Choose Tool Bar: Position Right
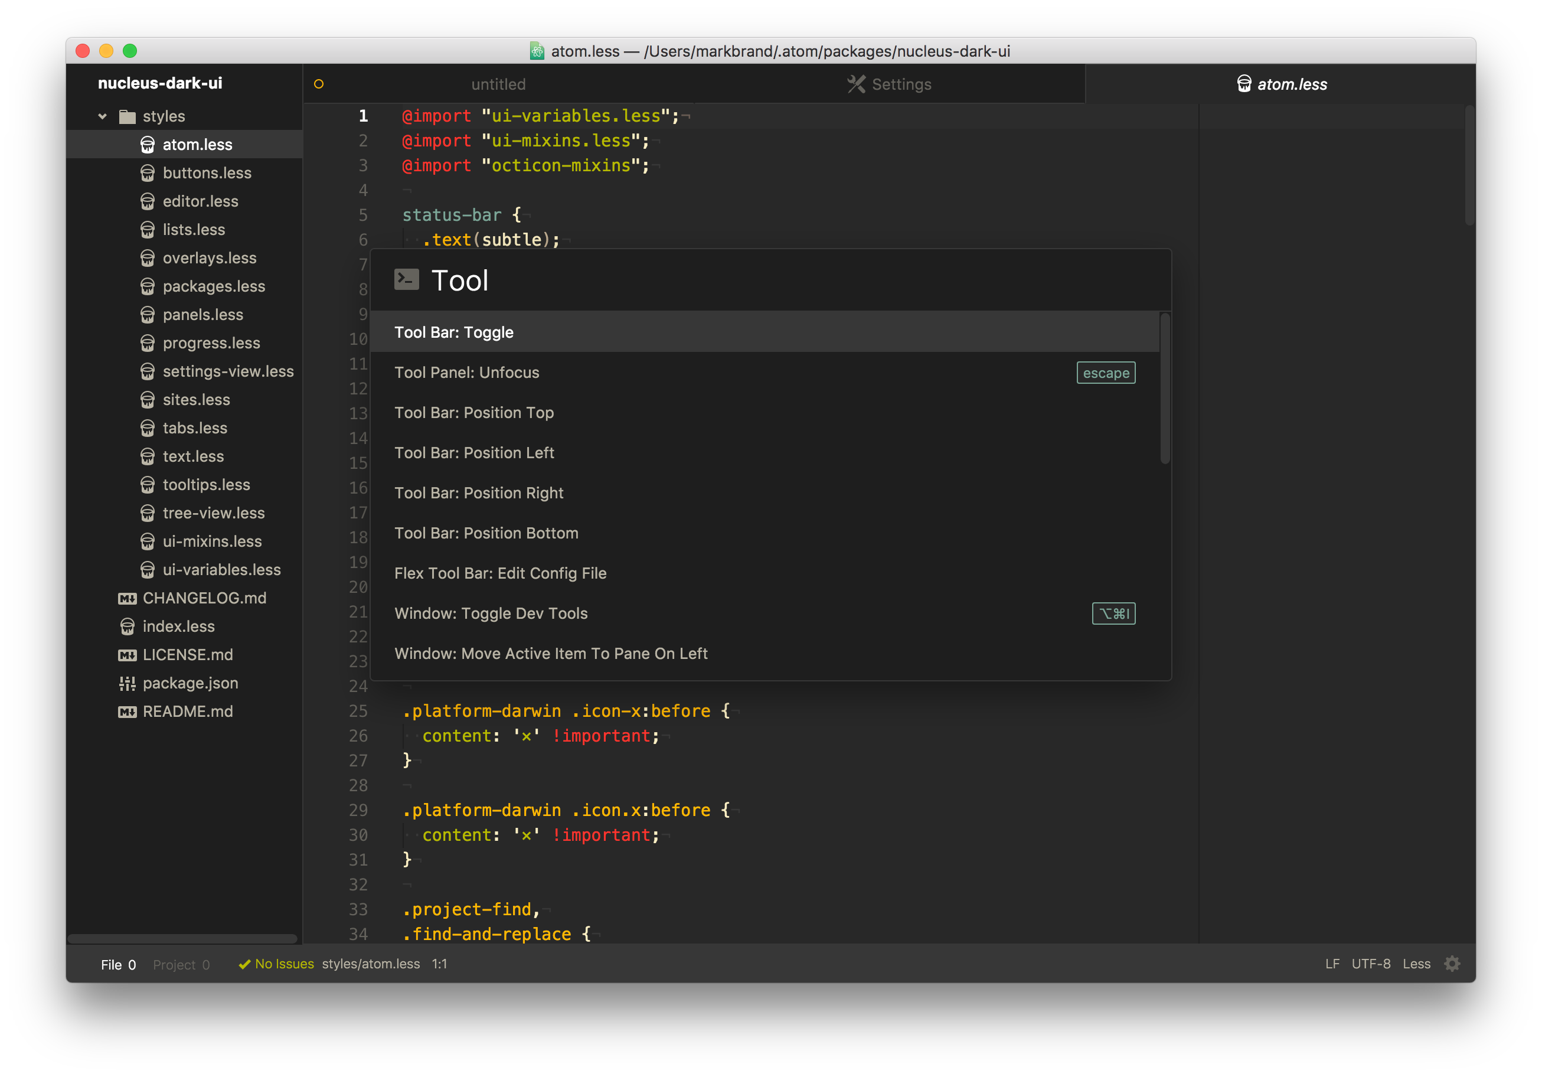1542x1077 pixels. pos(765,492)
